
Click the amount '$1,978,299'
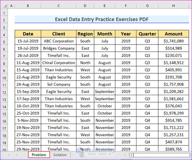click(173, 113)
